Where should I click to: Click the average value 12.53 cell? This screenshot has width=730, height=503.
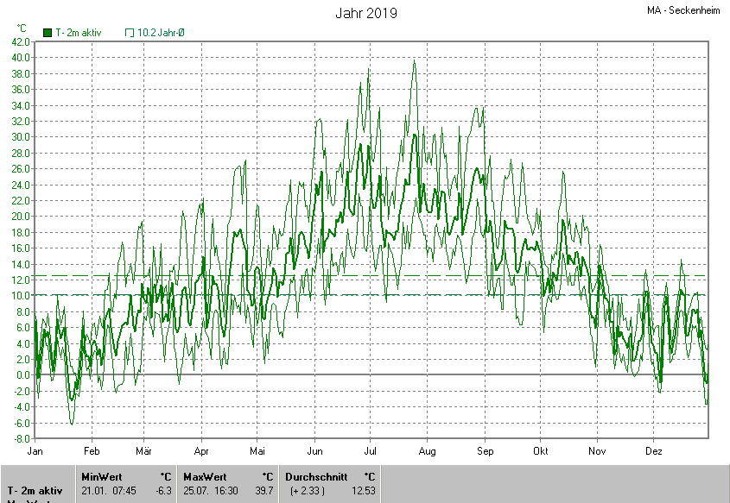(x=363, y=491)
